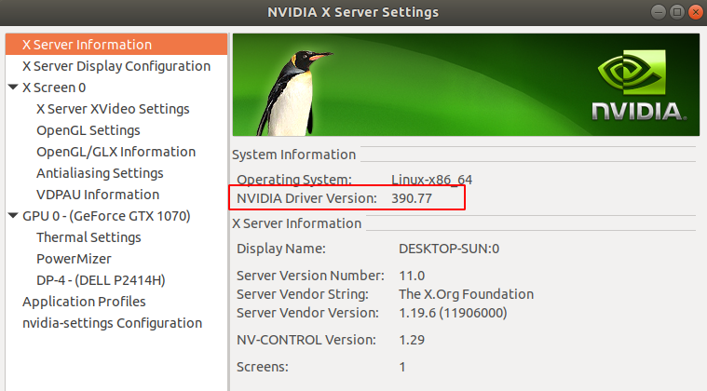
Task: Click the 'Server Vendor Version:' label
Action: click(307, 313)
